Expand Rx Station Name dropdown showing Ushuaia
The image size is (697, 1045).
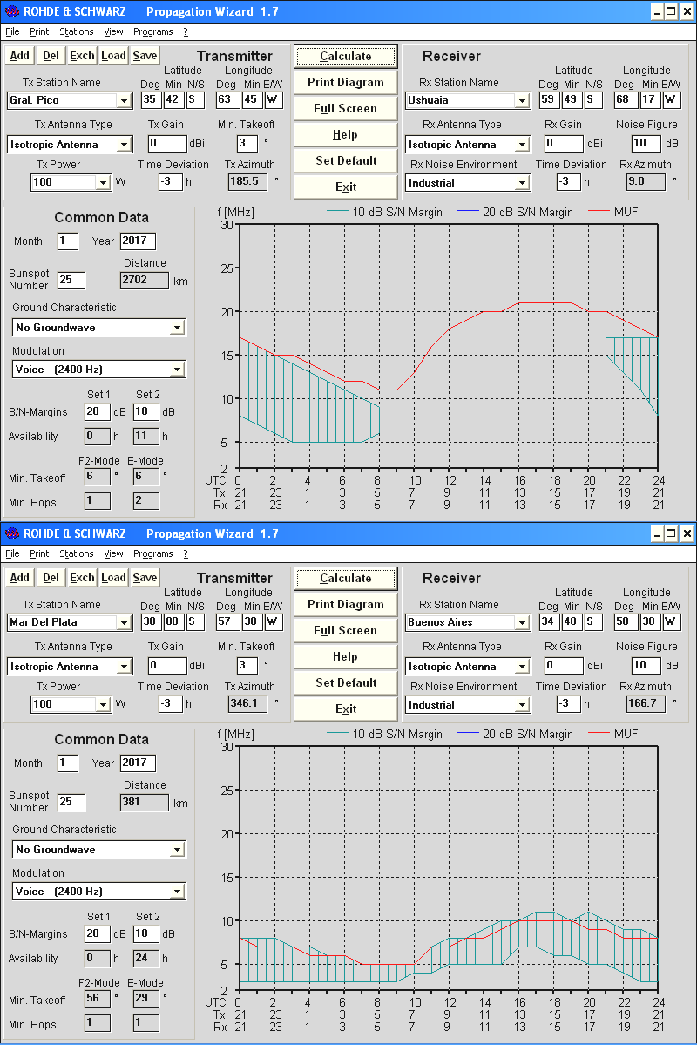click(523, 100)
